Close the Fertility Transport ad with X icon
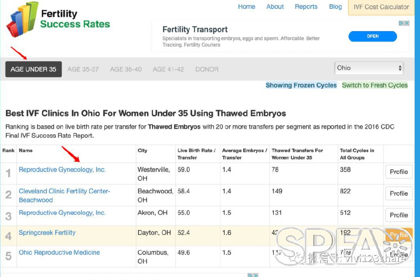420x277 pixels. coord(407,24)
